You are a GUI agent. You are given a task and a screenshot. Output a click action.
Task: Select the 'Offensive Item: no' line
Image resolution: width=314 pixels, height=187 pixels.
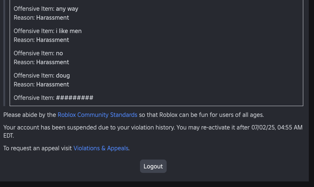click(x=38, y=53)
